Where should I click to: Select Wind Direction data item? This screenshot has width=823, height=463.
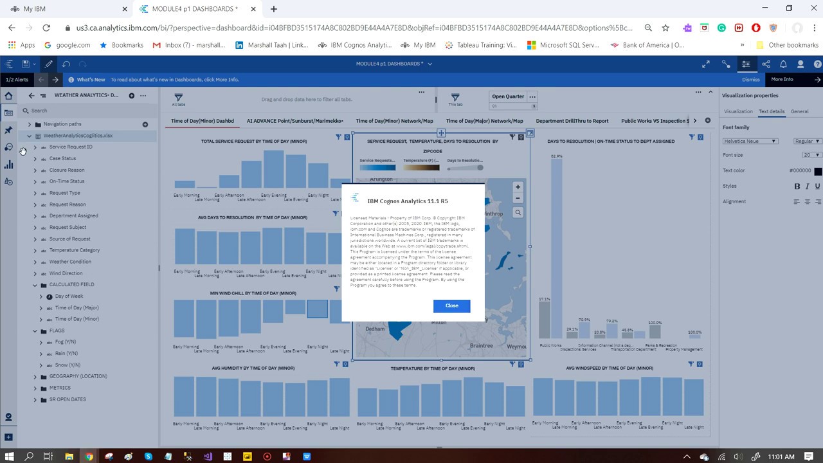[x=66, y=273]
